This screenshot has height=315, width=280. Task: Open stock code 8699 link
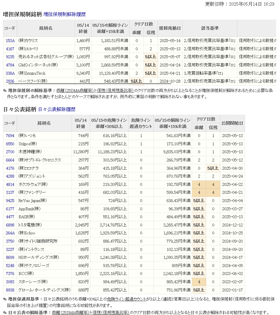pos(10,257)
